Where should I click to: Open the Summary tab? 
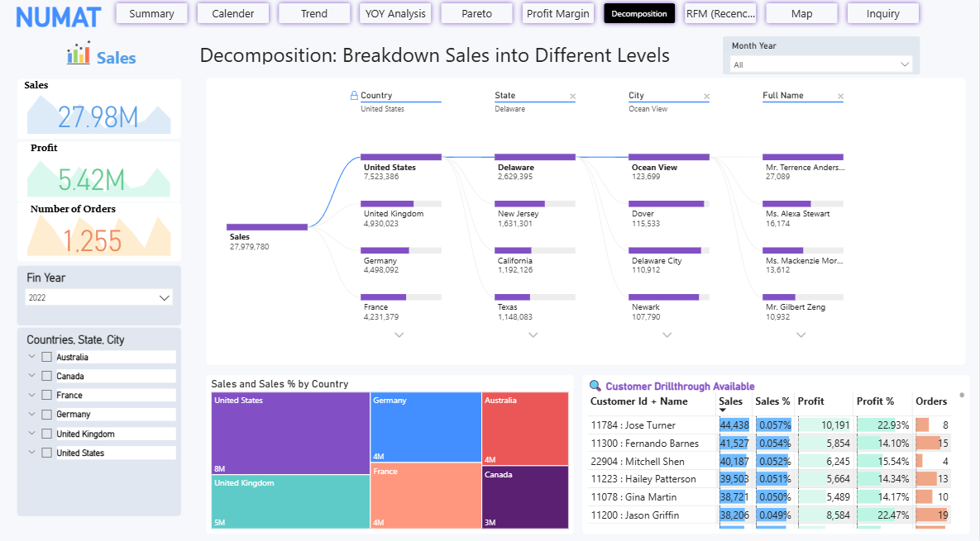coord(152,13)
